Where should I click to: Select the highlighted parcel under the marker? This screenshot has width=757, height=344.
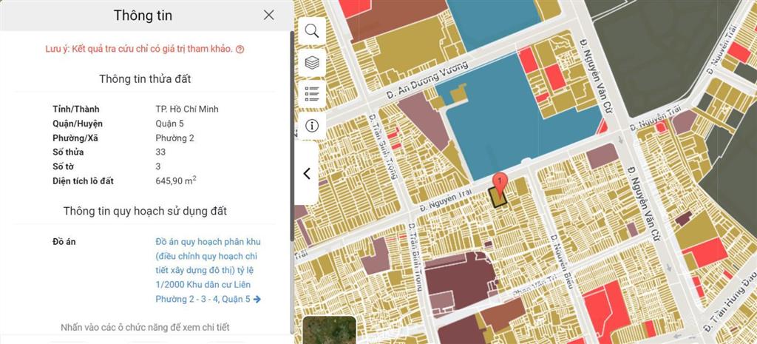pyautogui.click(x=498, y=198)
